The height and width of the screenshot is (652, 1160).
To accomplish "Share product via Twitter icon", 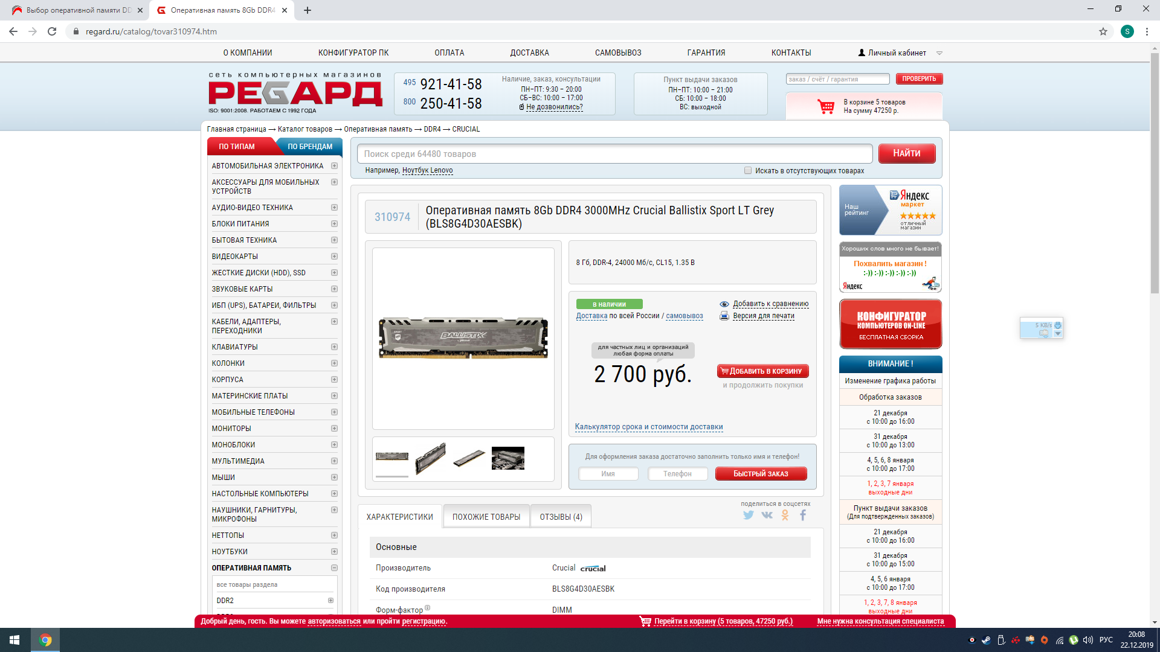I will pyautogui.click(x=749, y=515).
